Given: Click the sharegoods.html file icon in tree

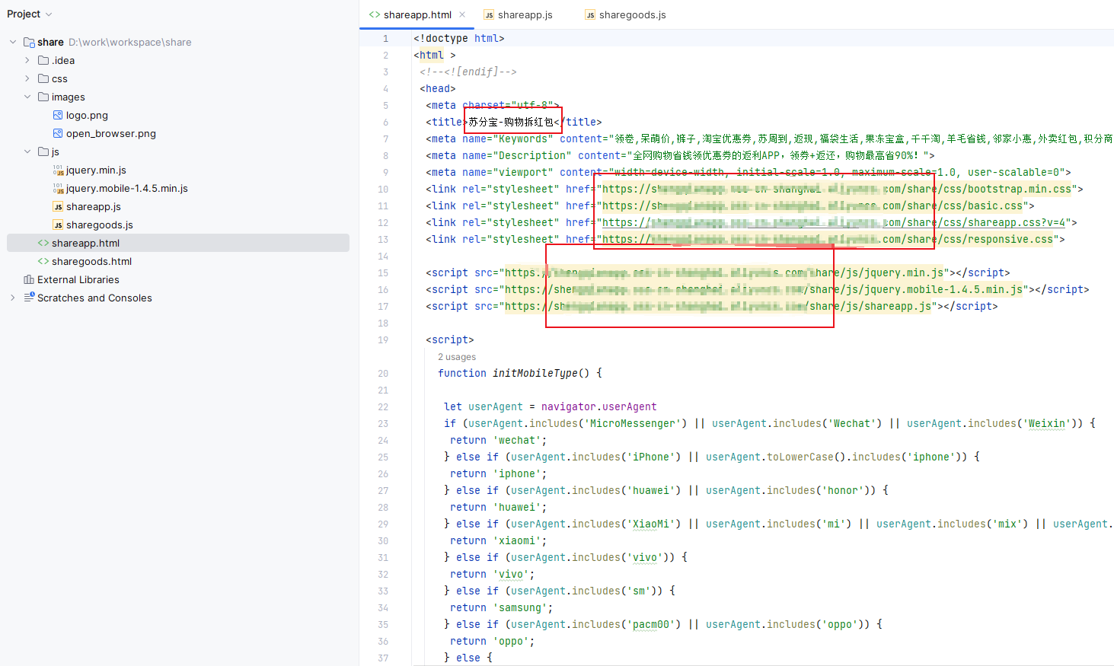Looking at the screenshot, I should (x=43, y=262).
